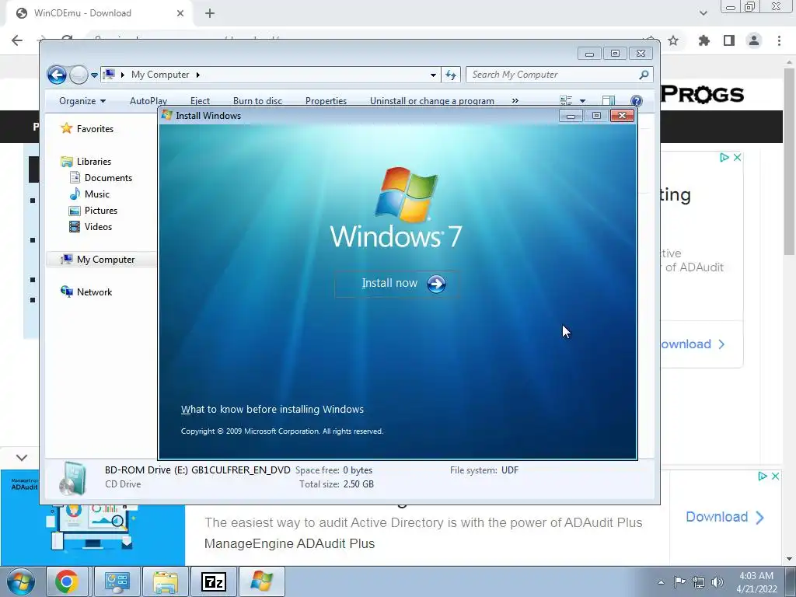
Task: Minimize the Install Windows dialog
Action: tap(571, 116)
